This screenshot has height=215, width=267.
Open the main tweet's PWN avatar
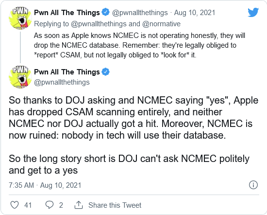(20, 77)
